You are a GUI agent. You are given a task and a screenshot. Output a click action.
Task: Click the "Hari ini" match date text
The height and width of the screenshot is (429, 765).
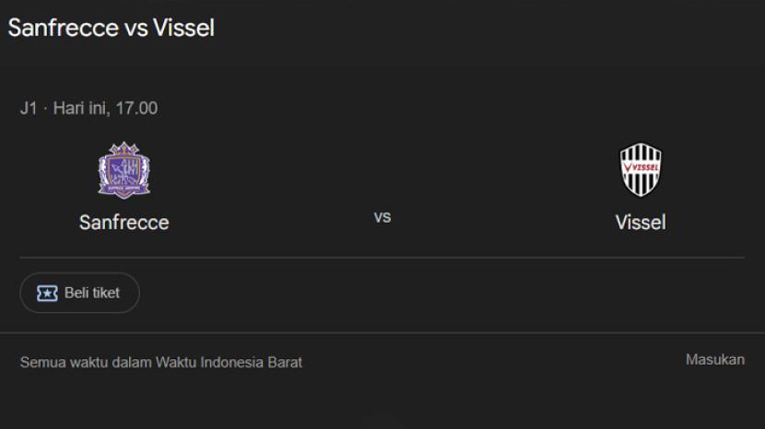pyautogui.click(x=81, y=108)
